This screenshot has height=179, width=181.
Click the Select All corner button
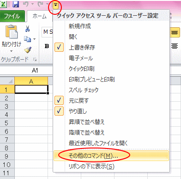7,81
